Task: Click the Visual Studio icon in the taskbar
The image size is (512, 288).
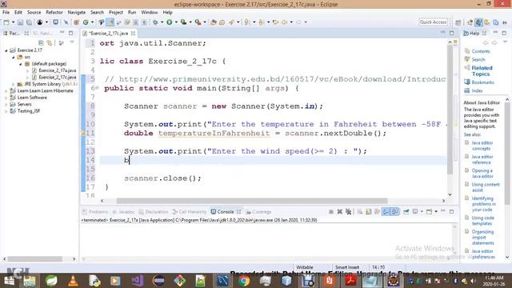Action: click(x=138, y=281)
